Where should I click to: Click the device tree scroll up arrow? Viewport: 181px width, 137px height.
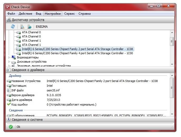172,32
